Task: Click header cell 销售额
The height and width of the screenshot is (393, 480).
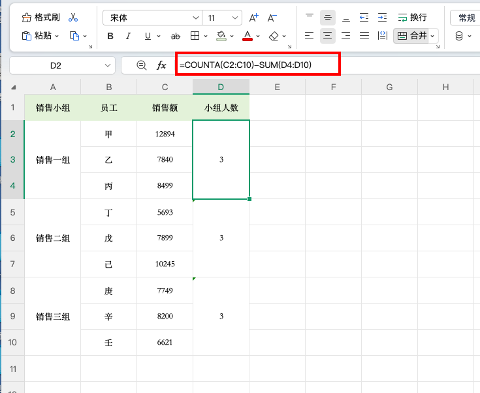Action: 165,108
